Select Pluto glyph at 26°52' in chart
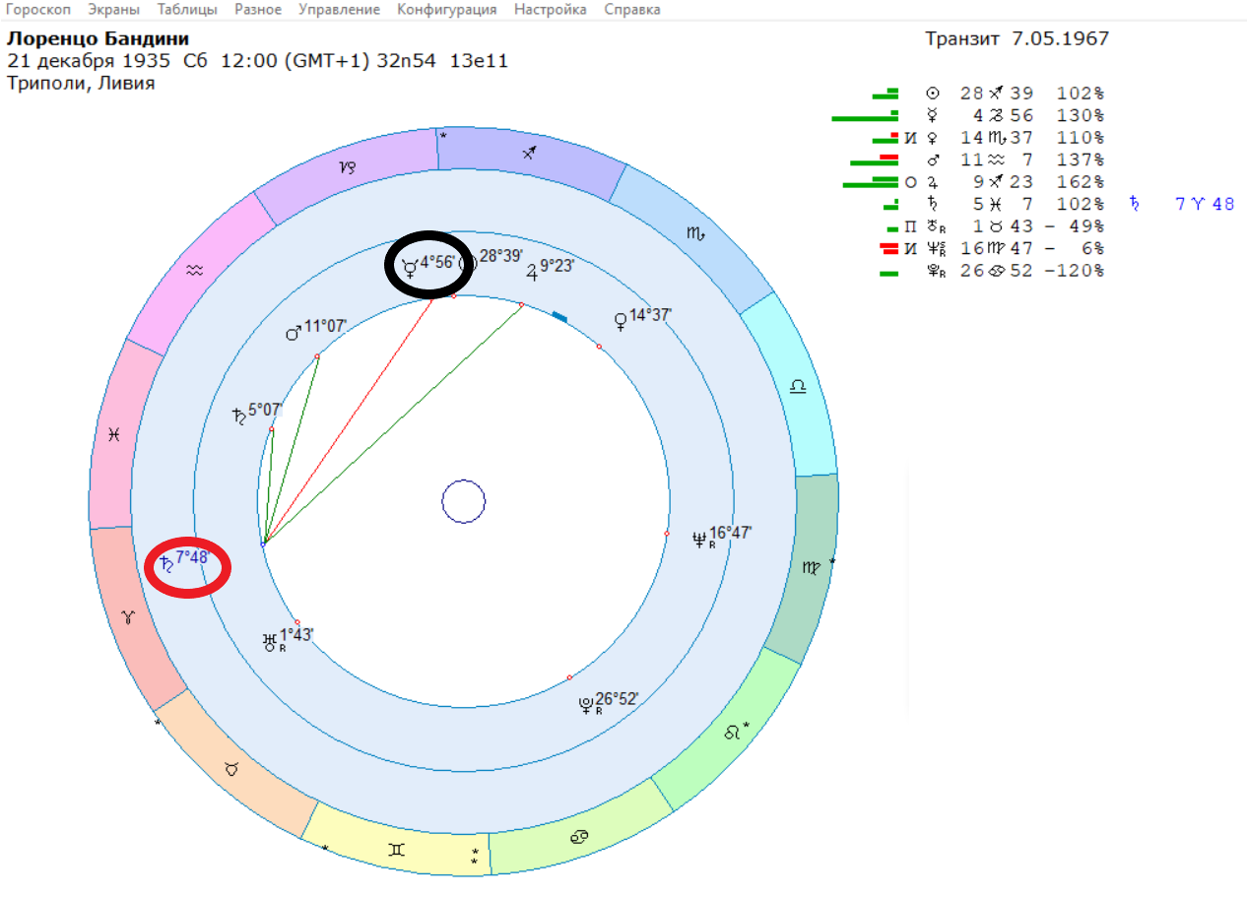The width and height of the screenshot is (1247, 897). pyautogui.click(x=587, y=705)
